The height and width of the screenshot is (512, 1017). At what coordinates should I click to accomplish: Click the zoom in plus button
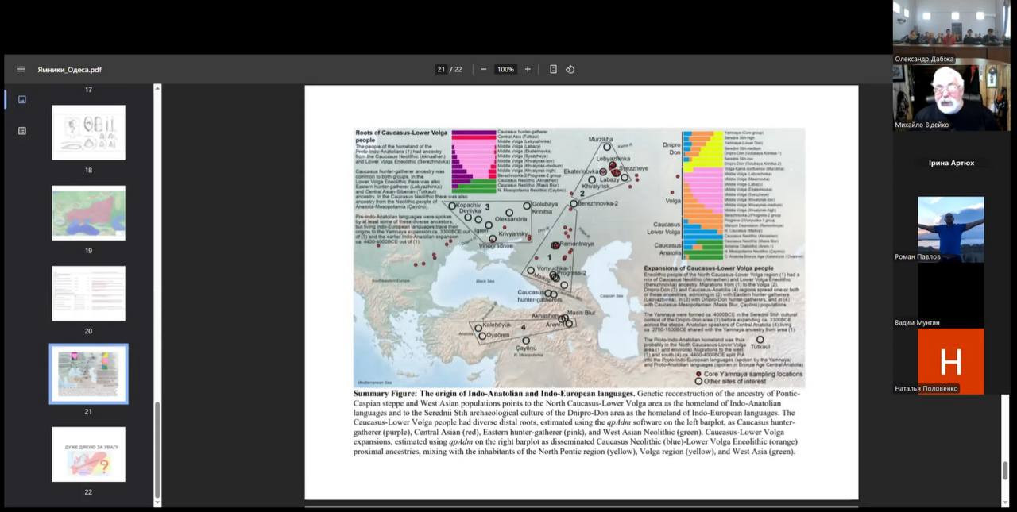point(528,69)
